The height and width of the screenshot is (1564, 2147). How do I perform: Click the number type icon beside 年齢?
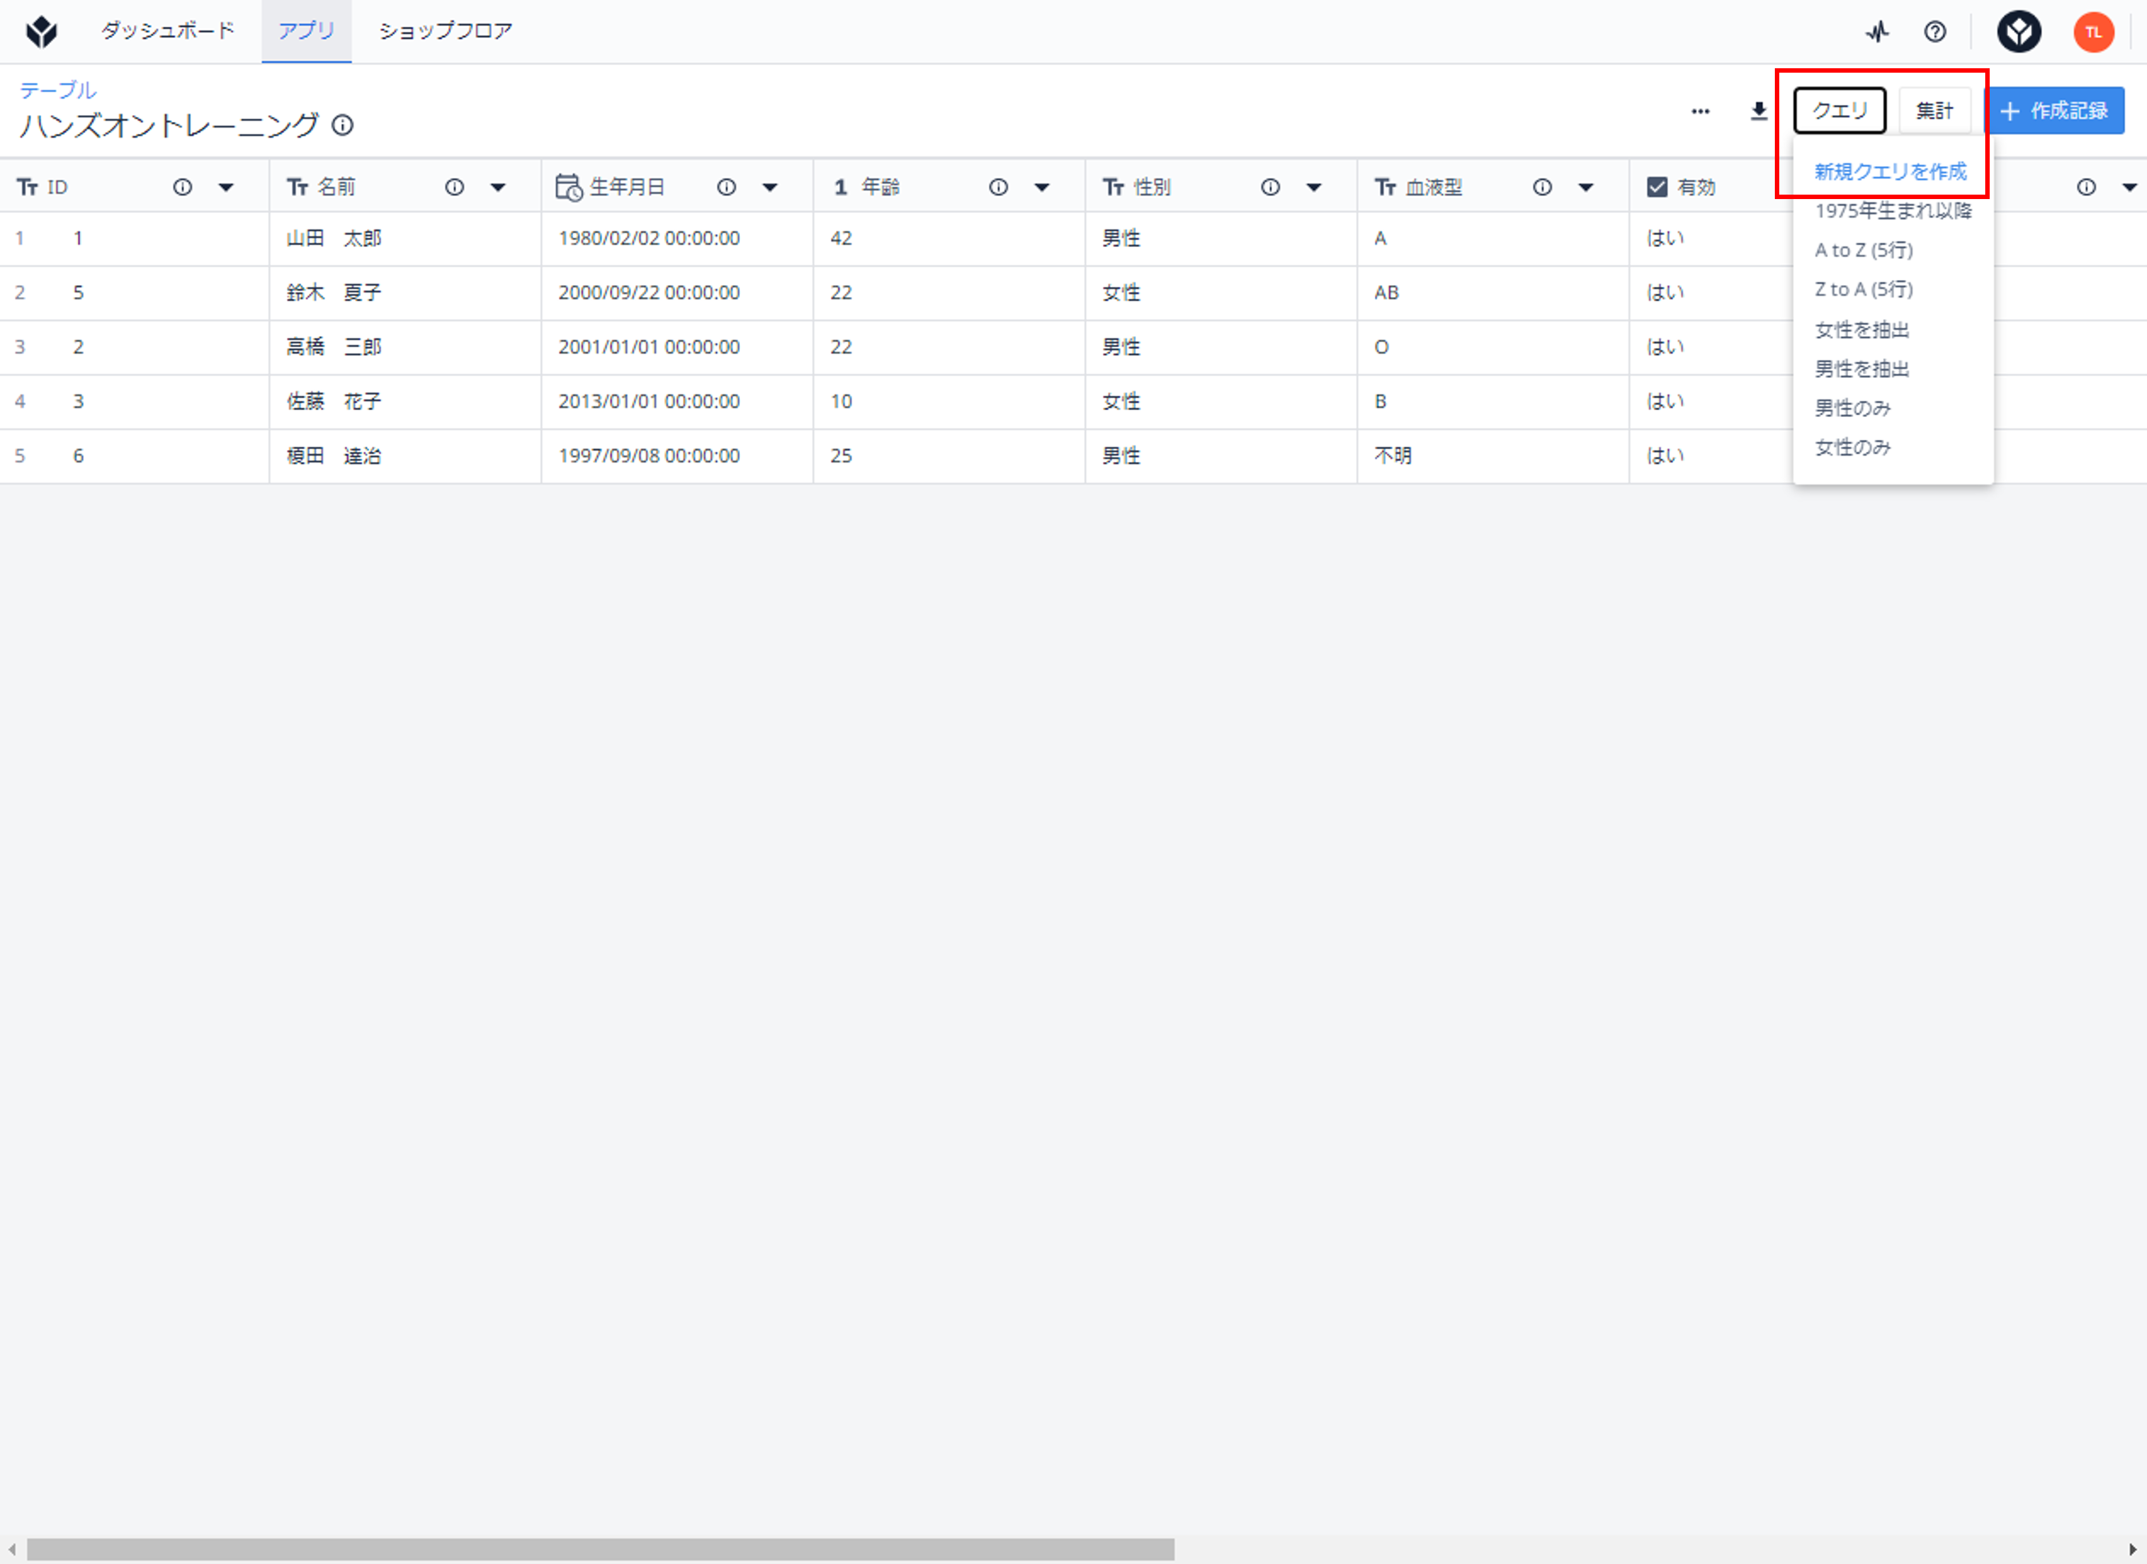(840, 188)
